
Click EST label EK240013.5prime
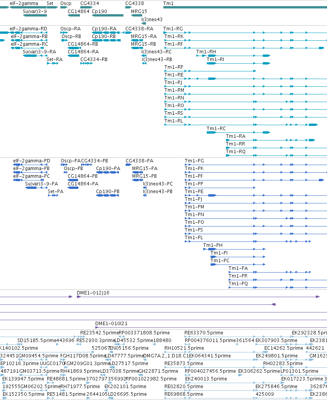[206, 379]
